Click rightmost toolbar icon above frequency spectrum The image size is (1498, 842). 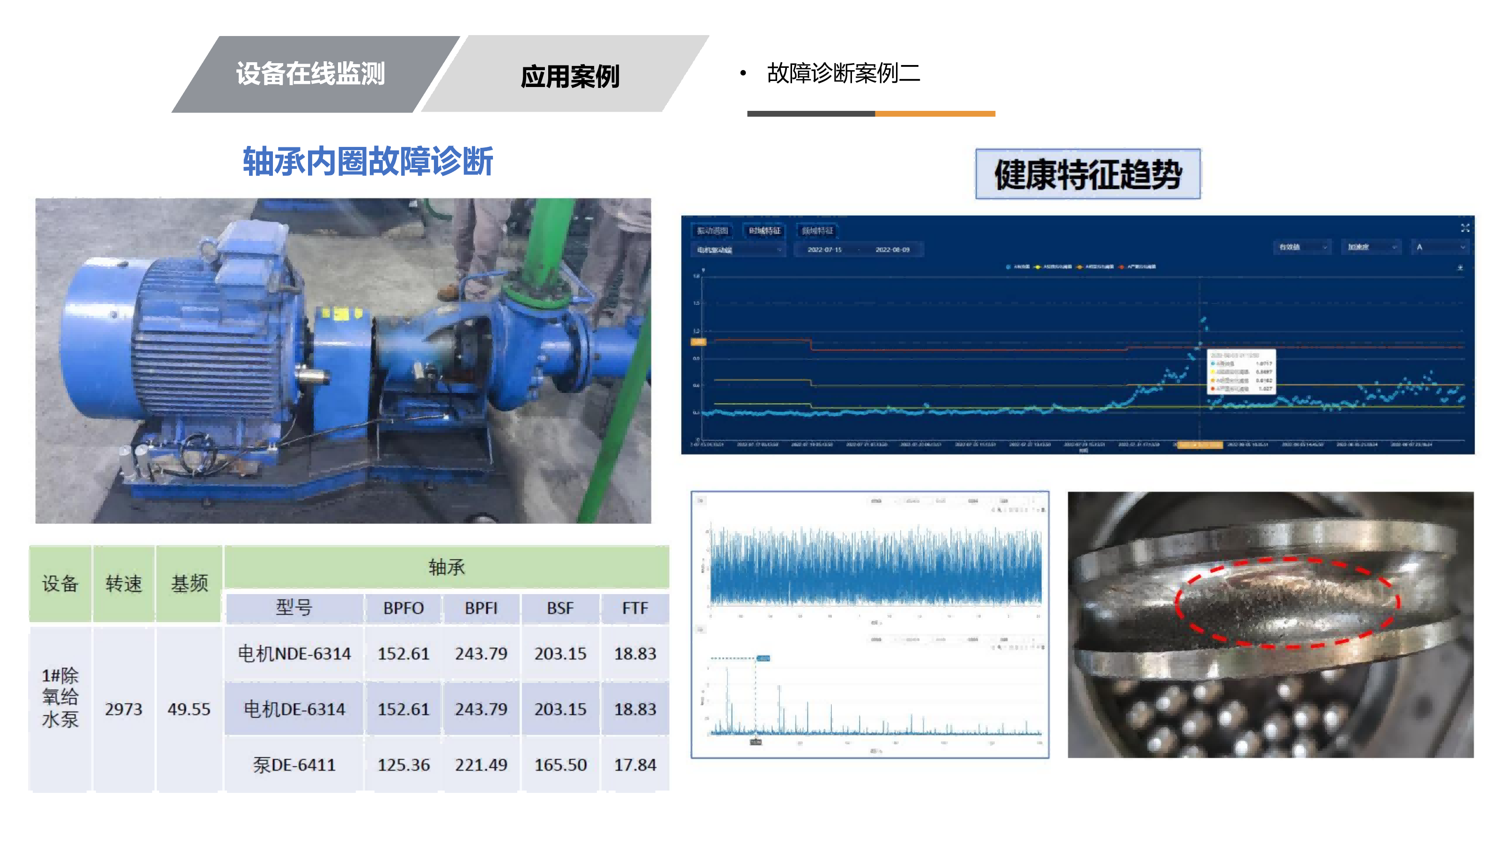1044,647
